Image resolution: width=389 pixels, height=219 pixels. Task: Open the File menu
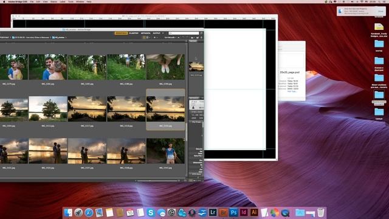[x=32, y=1]
